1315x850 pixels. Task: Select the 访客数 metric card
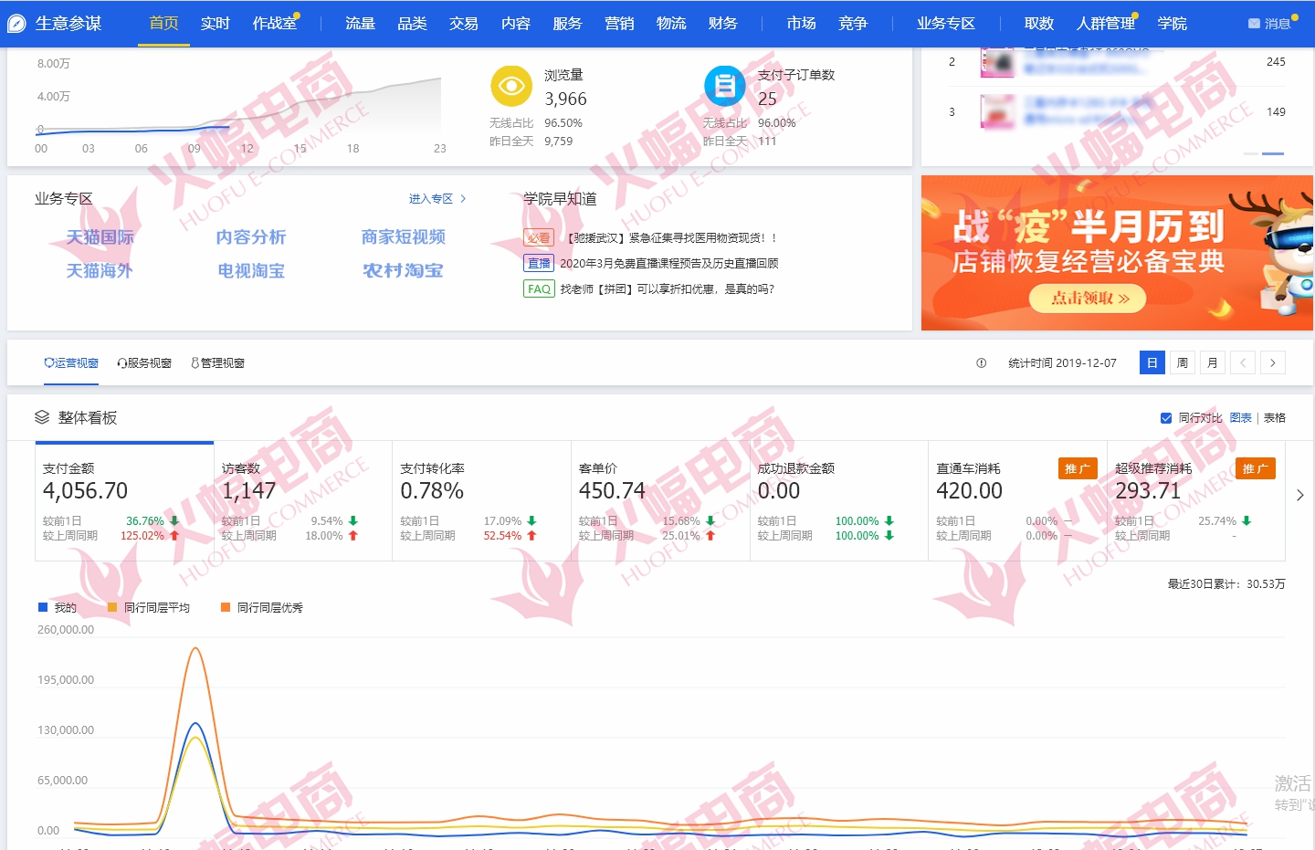(303, 500)
